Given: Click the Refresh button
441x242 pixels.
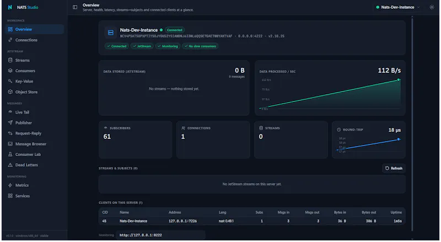Looking at the screenshot, I should [394, 169].
